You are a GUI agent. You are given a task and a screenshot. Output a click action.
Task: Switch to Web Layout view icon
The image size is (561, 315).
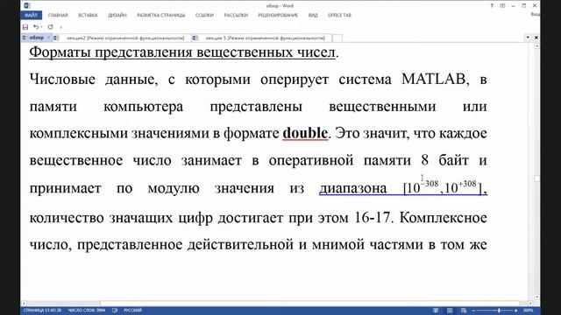coord(464,311)
